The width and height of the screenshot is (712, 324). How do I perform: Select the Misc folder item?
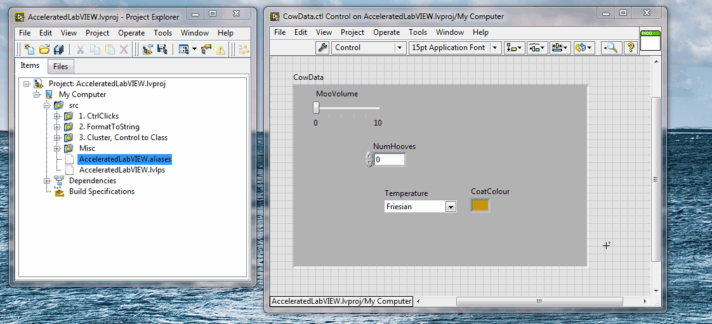tap(87, 148)
